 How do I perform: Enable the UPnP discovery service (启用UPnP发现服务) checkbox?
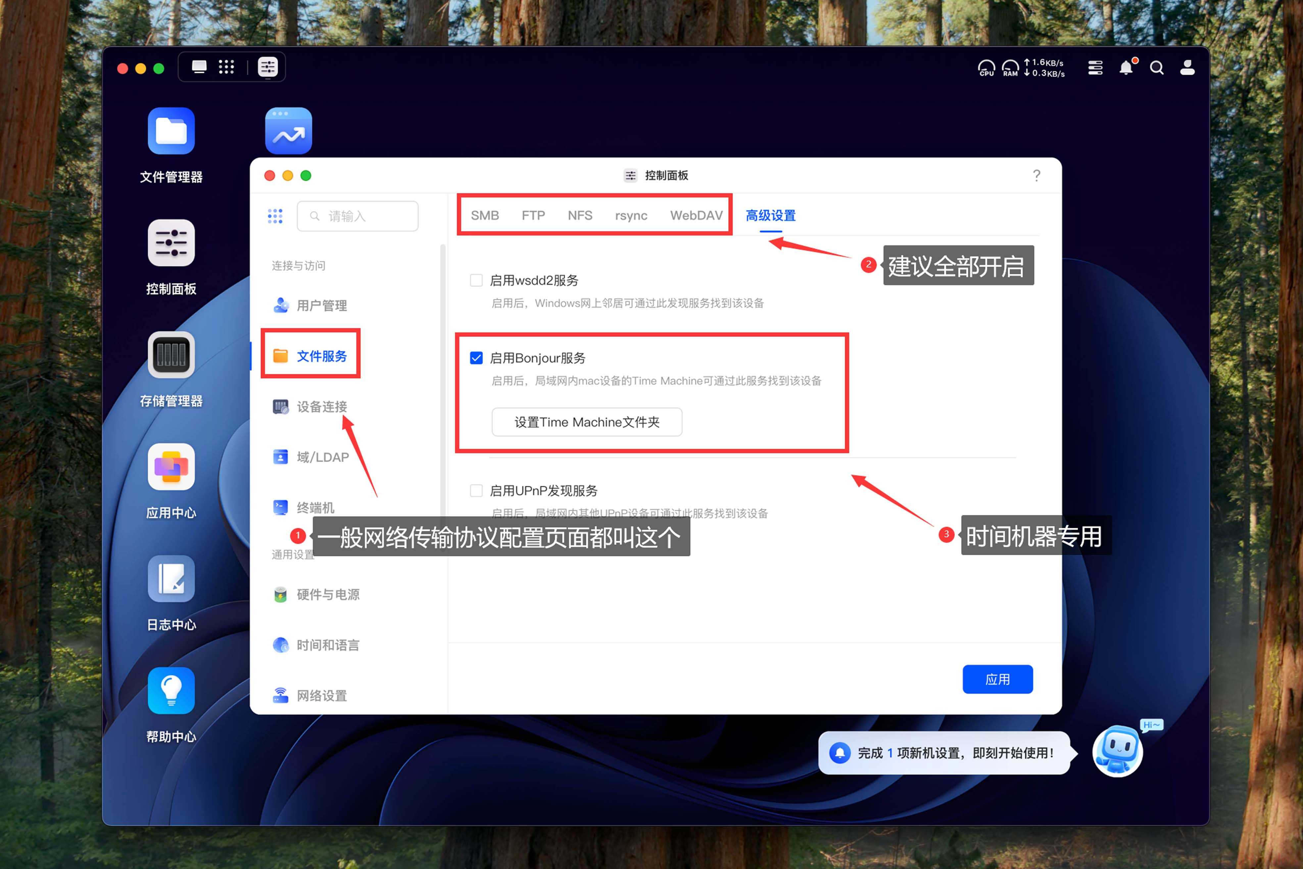click(476, 490)
